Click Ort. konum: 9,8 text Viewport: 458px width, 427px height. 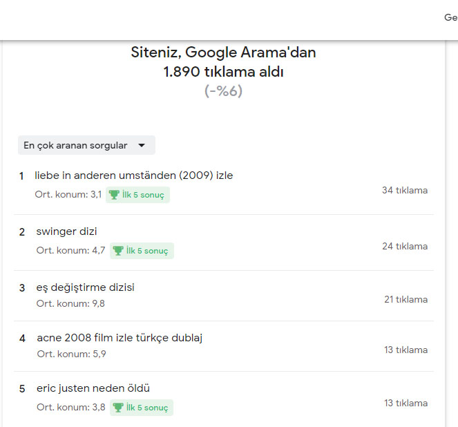[70, 304]
